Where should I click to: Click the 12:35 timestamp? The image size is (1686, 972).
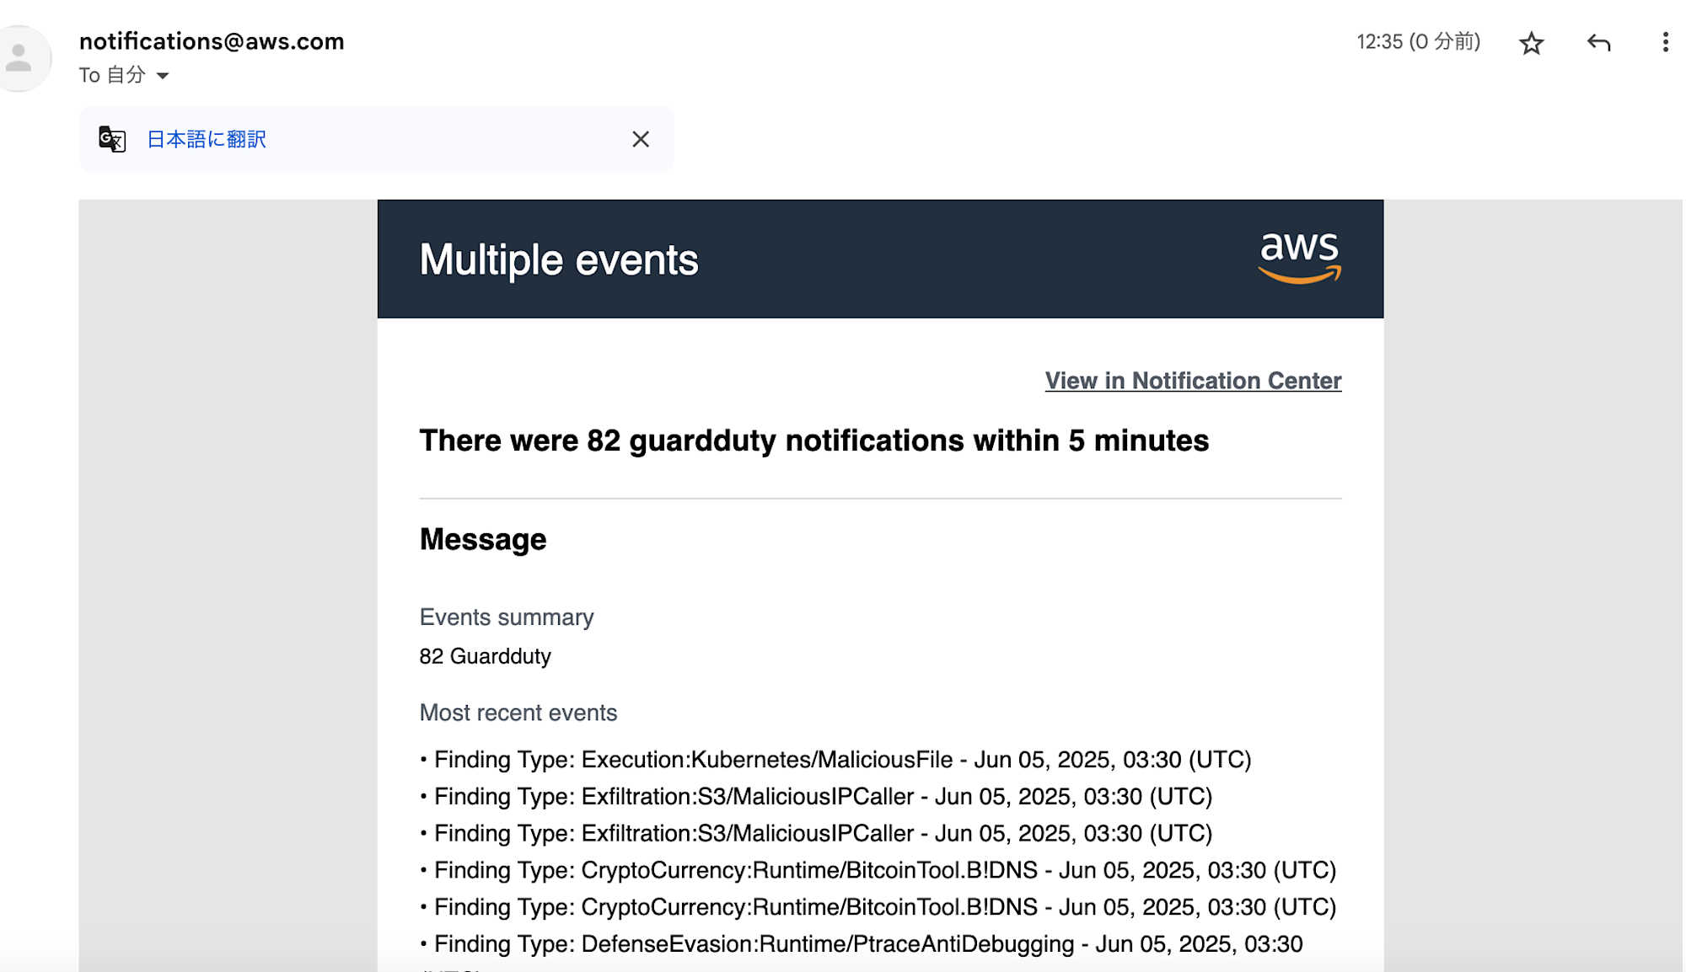1418,41
